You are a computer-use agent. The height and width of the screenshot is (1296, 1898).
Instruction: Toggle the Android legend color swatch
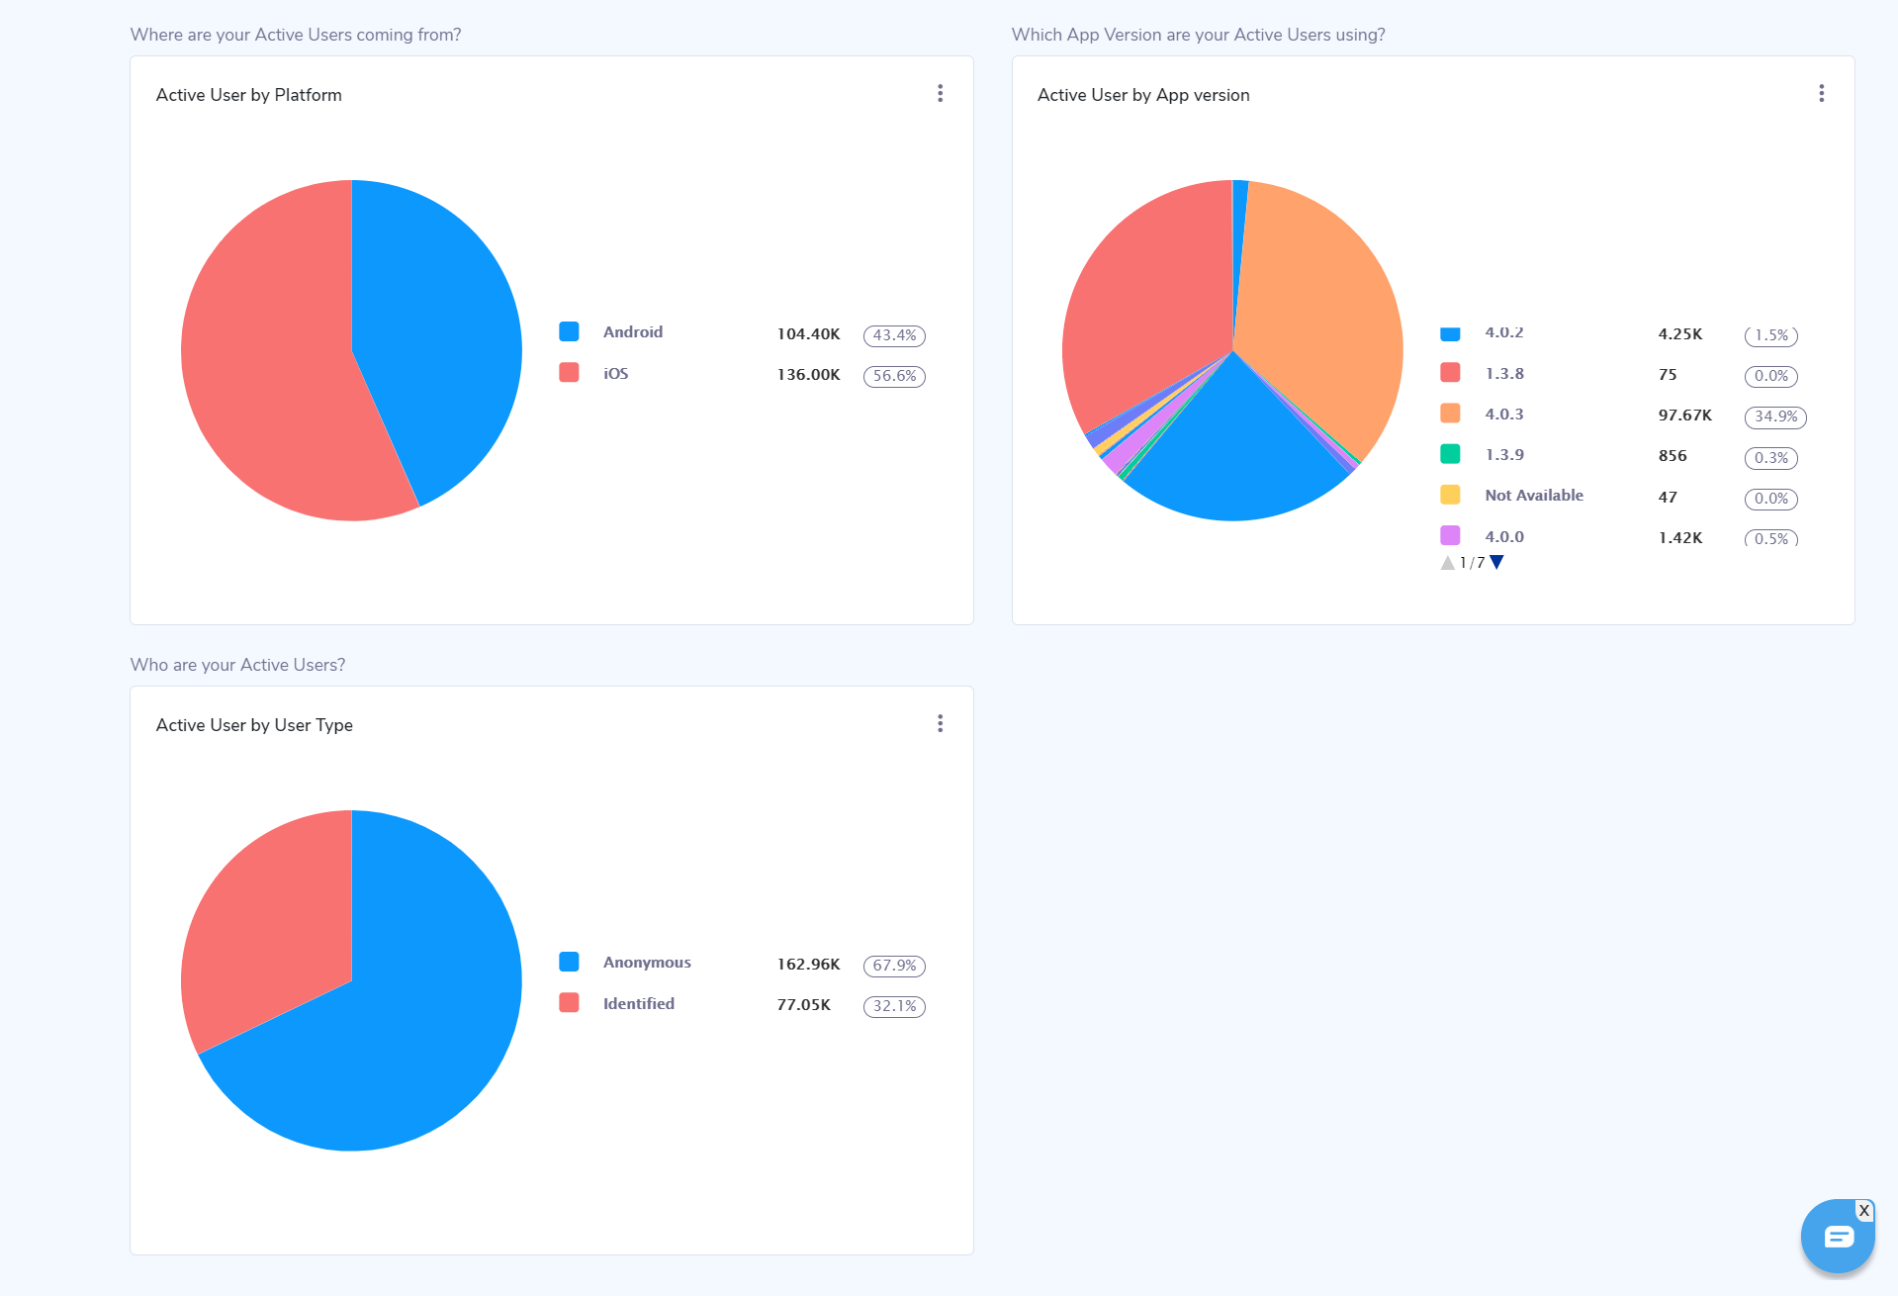[569, 331]
